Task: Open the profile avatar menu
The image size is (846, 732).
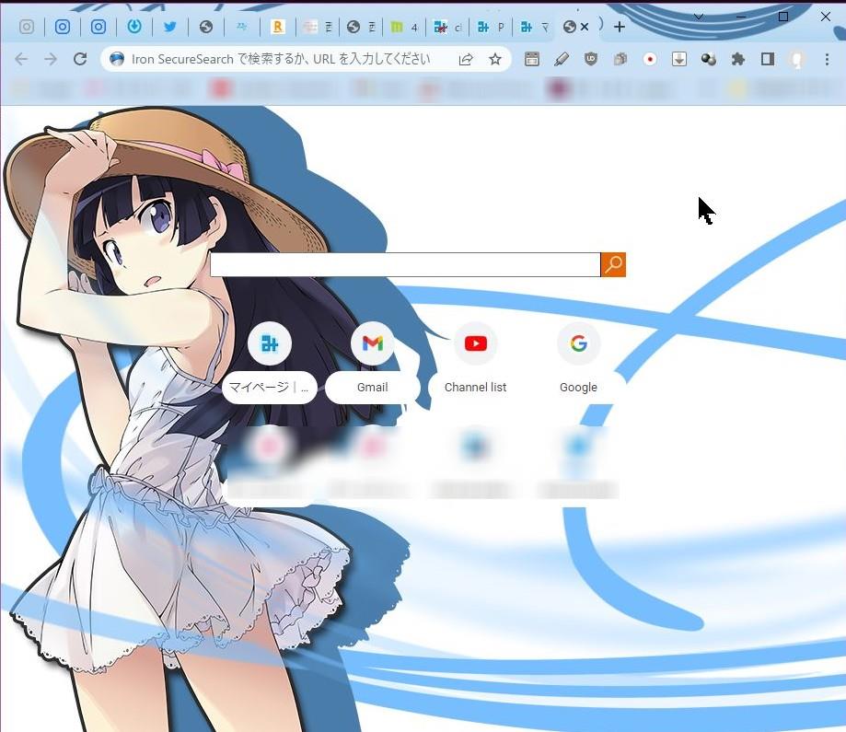Action: pyautogui.click(x=797, y=59)
